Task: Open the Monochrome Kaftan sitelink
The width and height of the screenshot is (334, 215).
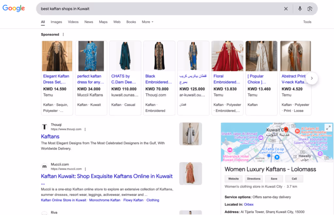Action: coord(105,200)
